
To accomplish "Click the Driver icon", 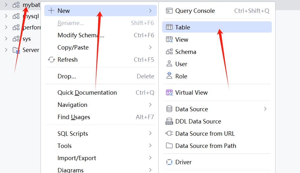I will pos(169,162).
